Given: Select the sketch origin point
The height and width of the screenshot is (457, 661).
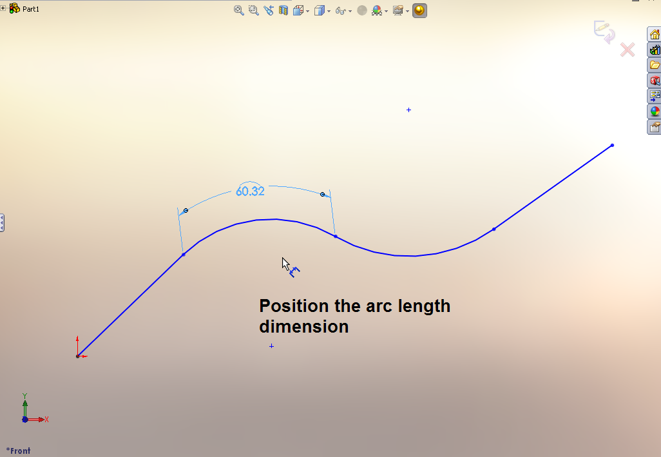Looking at the screenshot, I should coord(77,356).
